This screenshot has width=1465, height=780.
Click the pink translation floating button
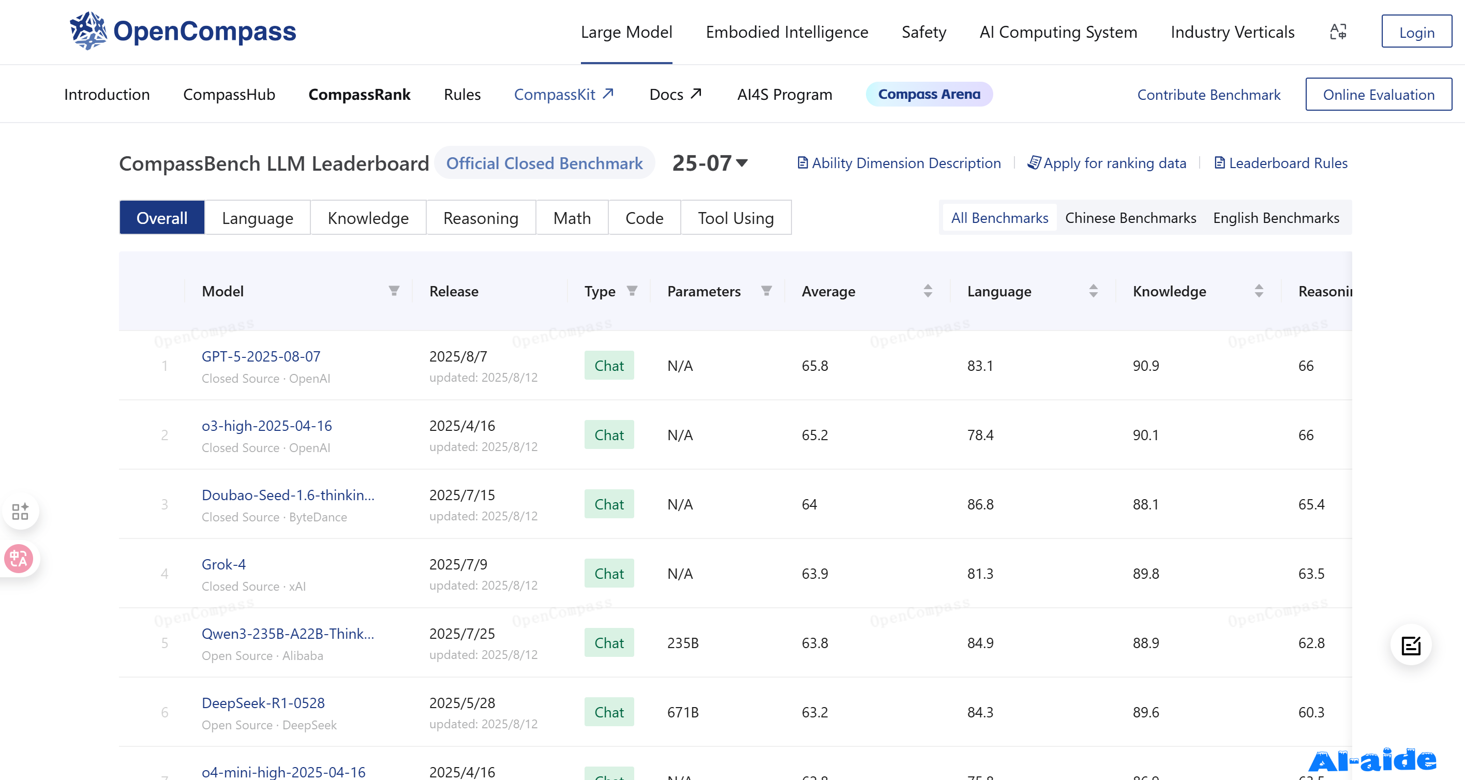[19, 558]
